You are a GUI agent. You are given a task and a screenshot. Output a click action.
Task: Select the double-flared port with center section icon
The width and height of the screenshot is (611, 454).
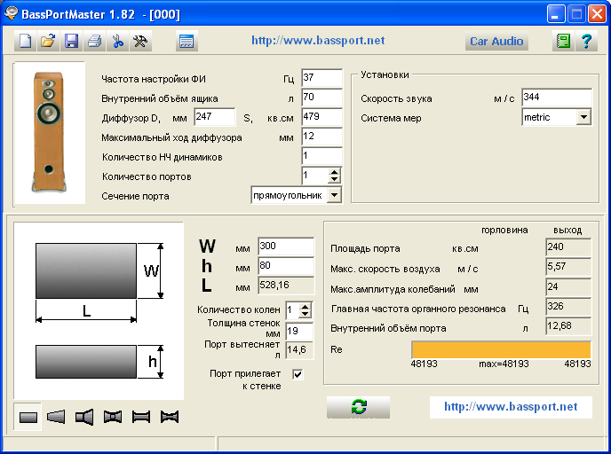pos(113,417)
